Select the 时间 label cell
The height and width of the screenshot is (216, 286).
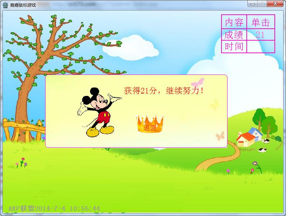coord(234,47)
